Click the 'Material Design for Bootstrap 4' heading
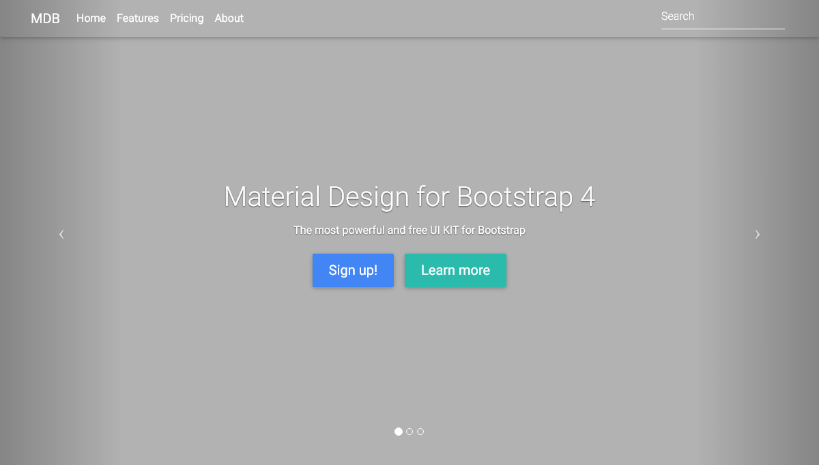This screenshot has height=465, width=819. [409, 197]
